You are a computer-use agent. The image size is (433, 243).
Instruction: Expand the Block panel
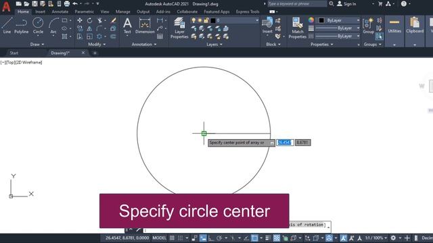click(273, 45)
